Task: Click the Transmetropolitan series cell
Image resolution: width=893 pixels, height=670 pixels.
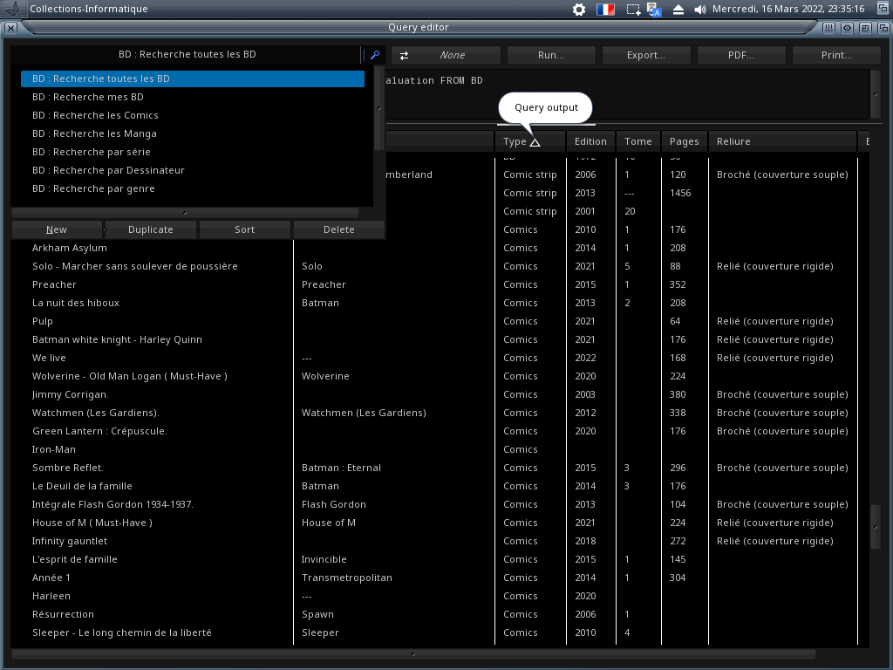Action: pos(347,578)
